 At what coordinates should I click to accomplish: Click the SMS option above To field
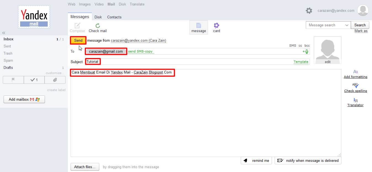[x=293, y=46]
